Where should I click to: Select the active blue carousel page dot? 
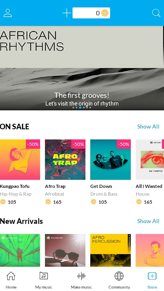(x=80, y=108)
